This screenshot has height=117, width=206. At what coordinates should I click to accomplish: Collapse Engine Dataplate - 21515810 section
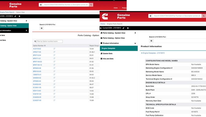[x=142, y=53]
